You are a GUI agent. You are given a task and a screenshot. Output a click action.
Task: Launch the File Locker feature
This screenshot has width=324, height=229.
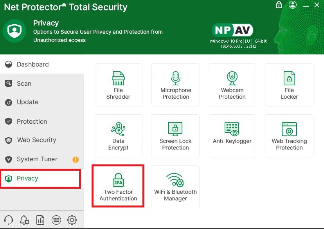289,85
